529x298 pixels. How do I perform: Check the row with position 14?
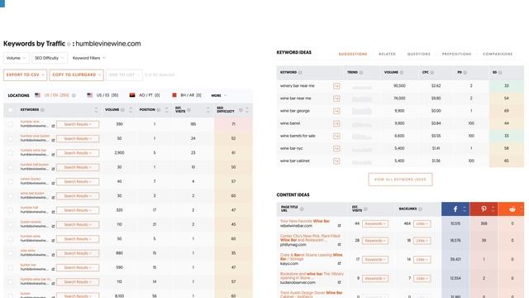point(11,281)
